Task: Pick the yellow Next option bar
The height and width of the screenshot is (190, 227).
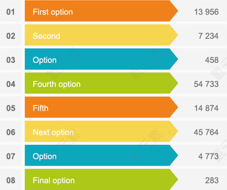Action: point(101,131)
